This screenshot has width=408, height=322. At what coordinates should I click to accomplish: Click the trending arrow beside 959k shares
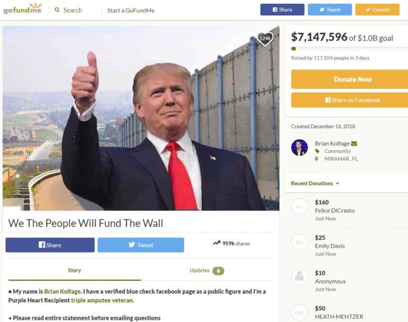pyautogui.click(x=217, y=243)
